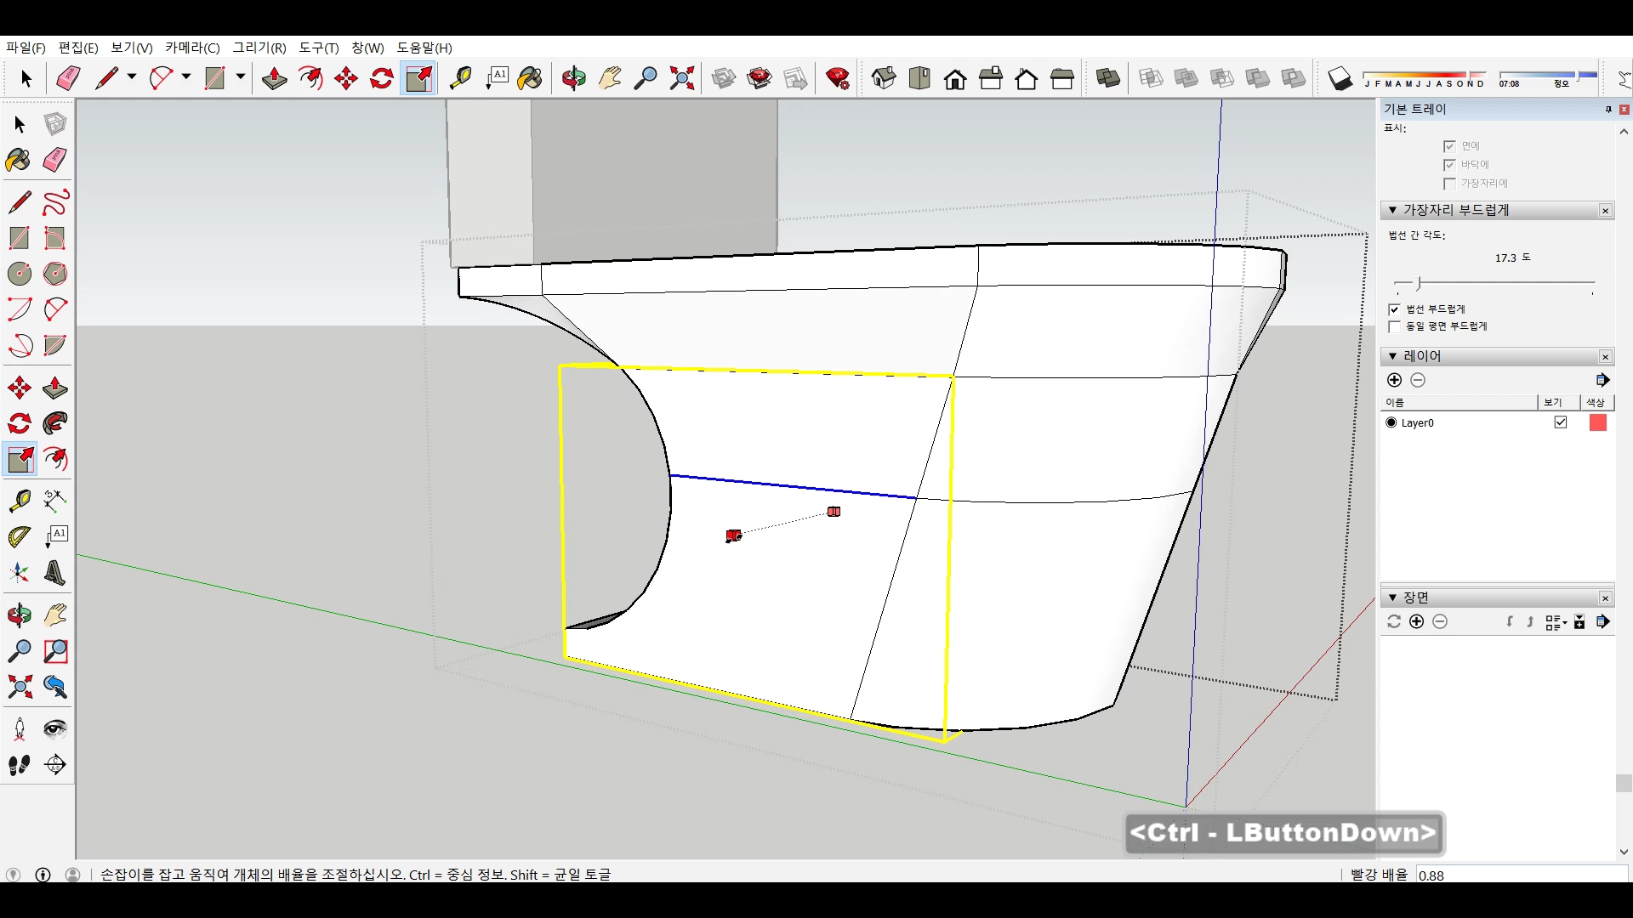
Task: Select the Protractor tool
Action: coord(19,537)
